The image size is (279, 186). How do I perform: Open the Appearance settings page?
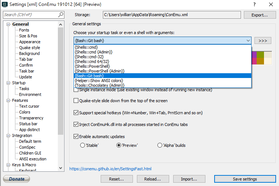pyautogui.click(x=30, y=42)
